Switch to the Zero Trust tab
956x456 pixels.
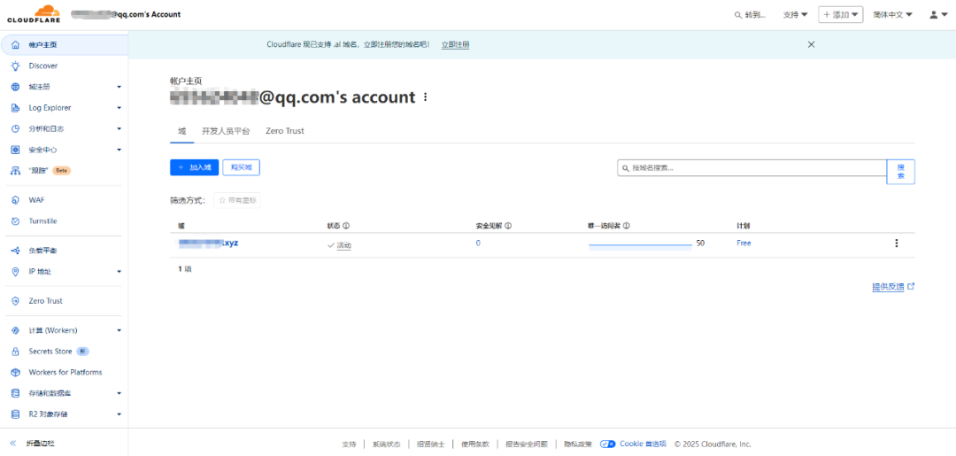click(285, 131)
